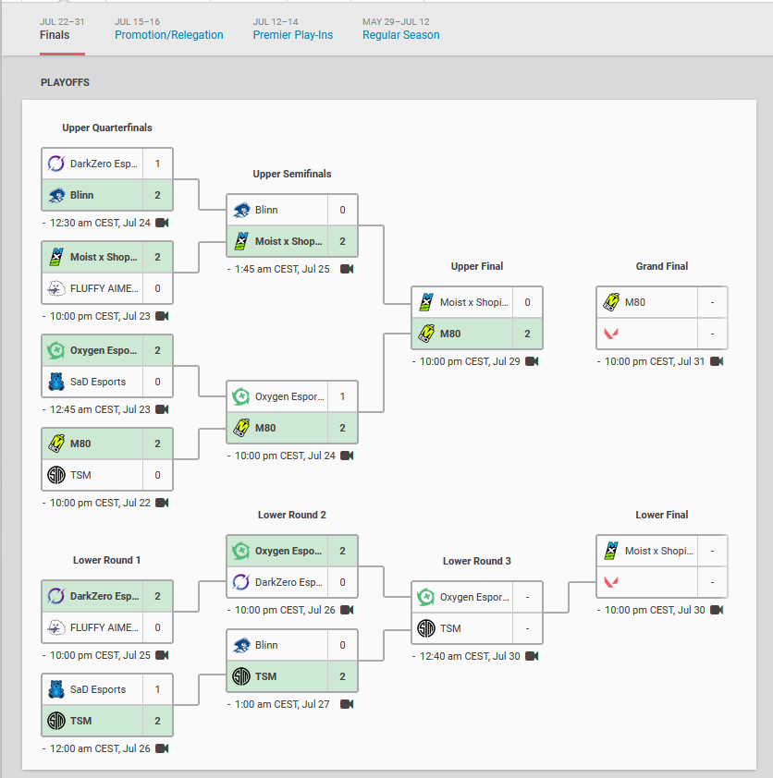Viewport: 773px width, 778px height.
Task: Open DarkZero Esp... winner row in Lower Round 1
Action: click(107, 596)
